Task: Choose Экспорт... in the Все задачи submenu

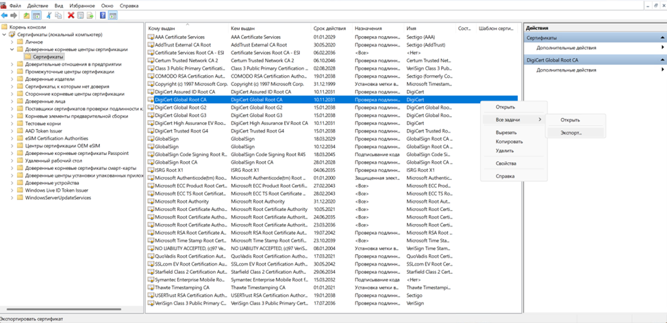Action: pyautogui.click(x=575, y=132)
